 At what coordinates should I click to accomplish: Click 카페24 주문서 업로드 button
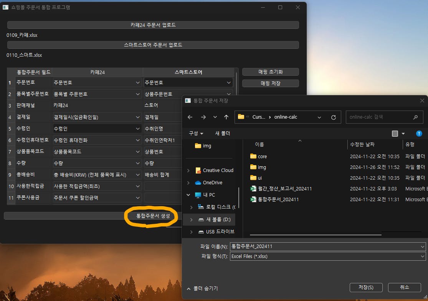tap(153, 25)
